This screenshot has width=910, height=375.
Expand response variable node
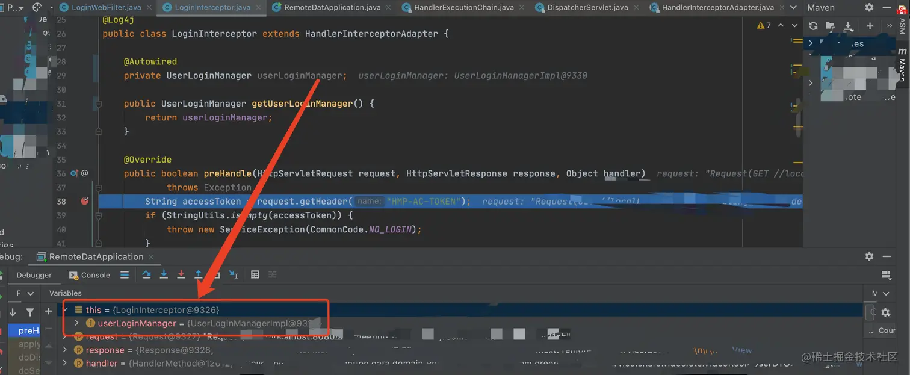(x=66, y=350)
